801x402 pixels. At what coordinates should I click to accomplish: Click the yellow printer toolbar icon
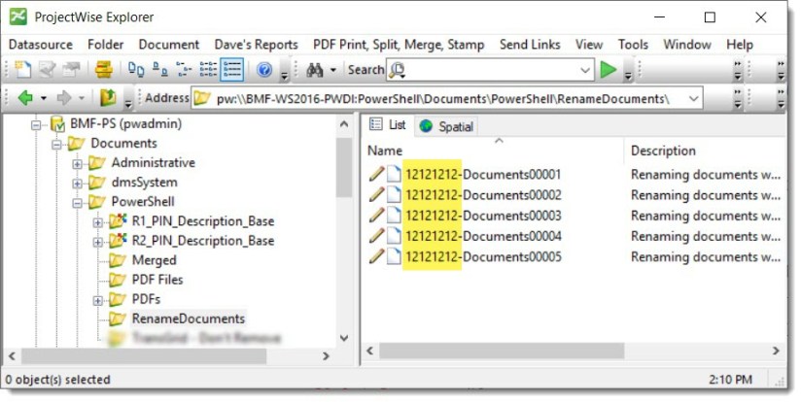102,70
